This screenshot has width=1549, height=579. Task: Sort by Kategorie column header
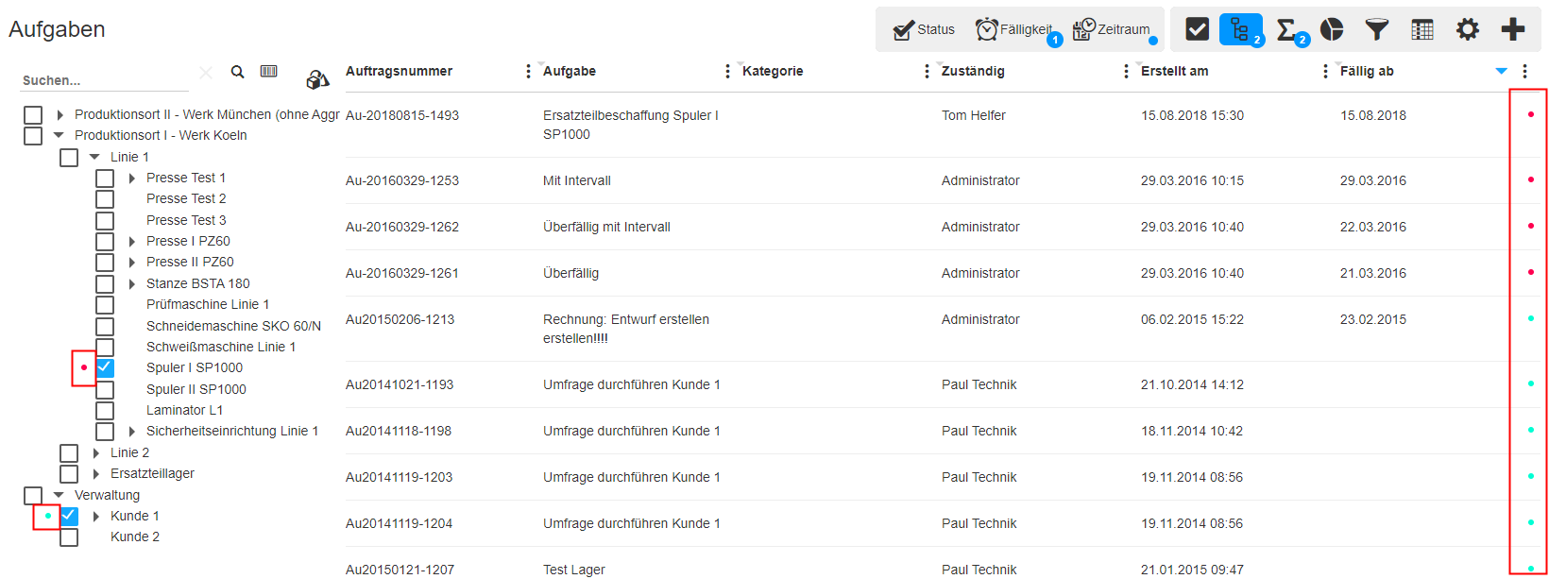tap(773, 71)
